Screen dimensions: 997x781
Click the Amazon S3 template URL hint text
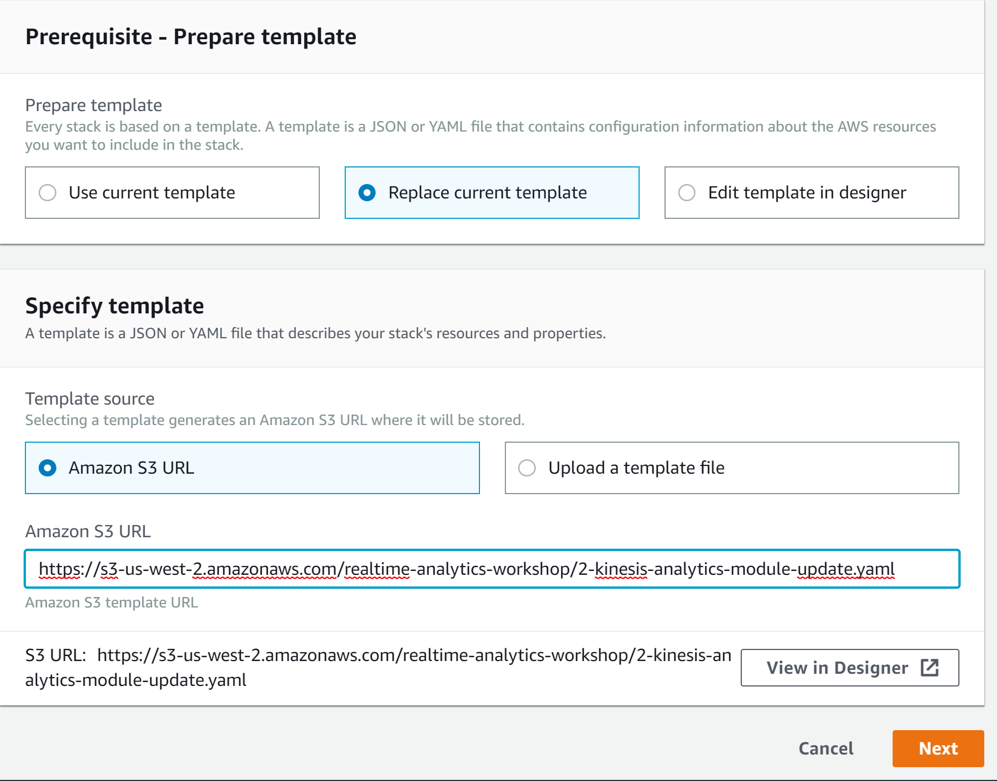coord(112,602)
